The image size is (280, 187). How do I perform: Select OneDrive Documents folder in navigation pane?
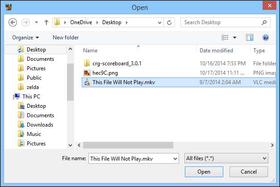36,59
